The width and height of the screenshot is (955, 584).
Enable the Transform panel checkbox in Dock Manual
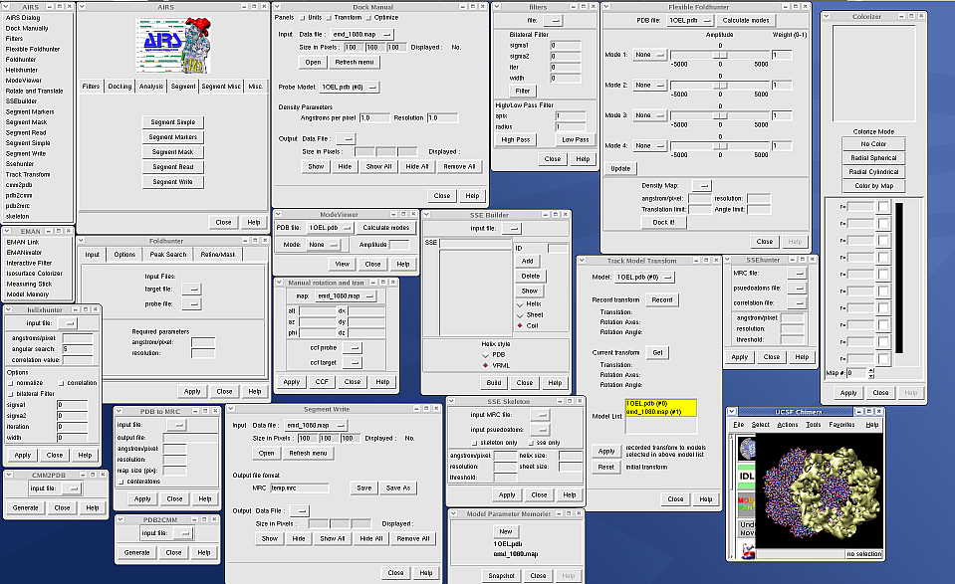pyautogui.click(x=330, y=17)
